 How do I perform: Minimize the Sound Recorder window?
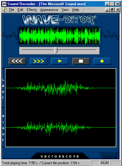107,4
